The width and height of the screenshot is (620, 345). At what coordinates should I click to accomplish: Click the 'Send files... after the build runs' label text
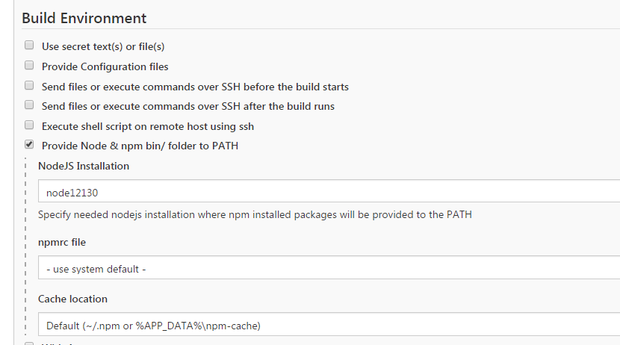[x=187, y=106]
